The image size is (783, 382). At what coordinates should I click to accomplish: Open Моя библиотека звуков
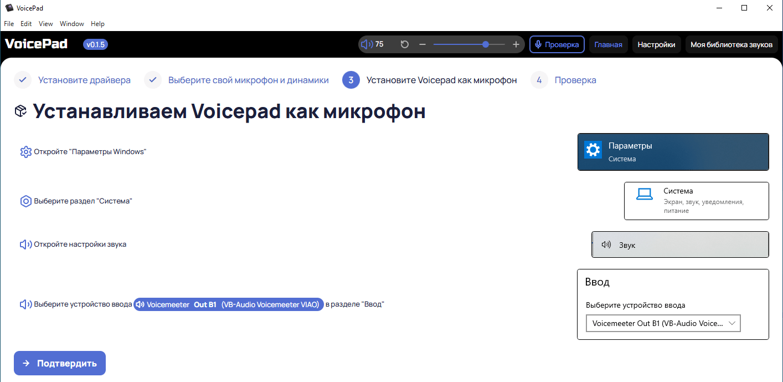pos(732,44)
